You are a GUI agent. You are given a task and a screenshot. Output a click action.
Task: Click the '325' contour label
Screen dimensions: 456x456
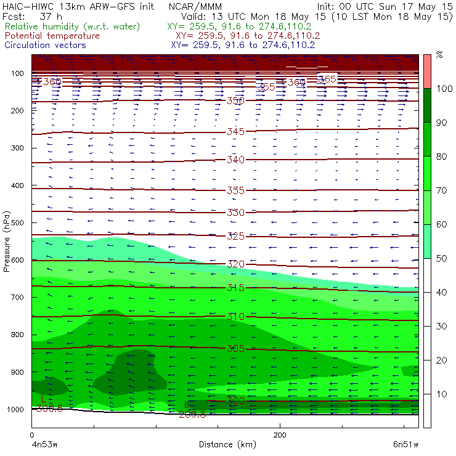[236, 236]
